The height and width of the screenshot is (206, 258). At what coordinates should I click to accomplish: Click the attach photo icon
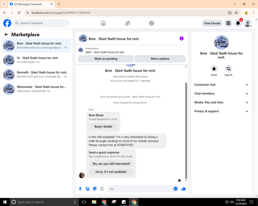coord(88,189)
